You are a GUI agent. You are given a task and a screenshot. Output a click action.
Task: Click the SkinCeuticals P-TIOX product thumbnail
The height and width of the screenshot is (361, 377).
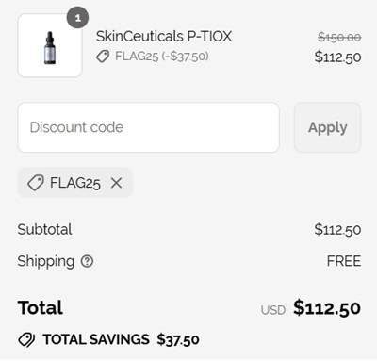point(50,45)
